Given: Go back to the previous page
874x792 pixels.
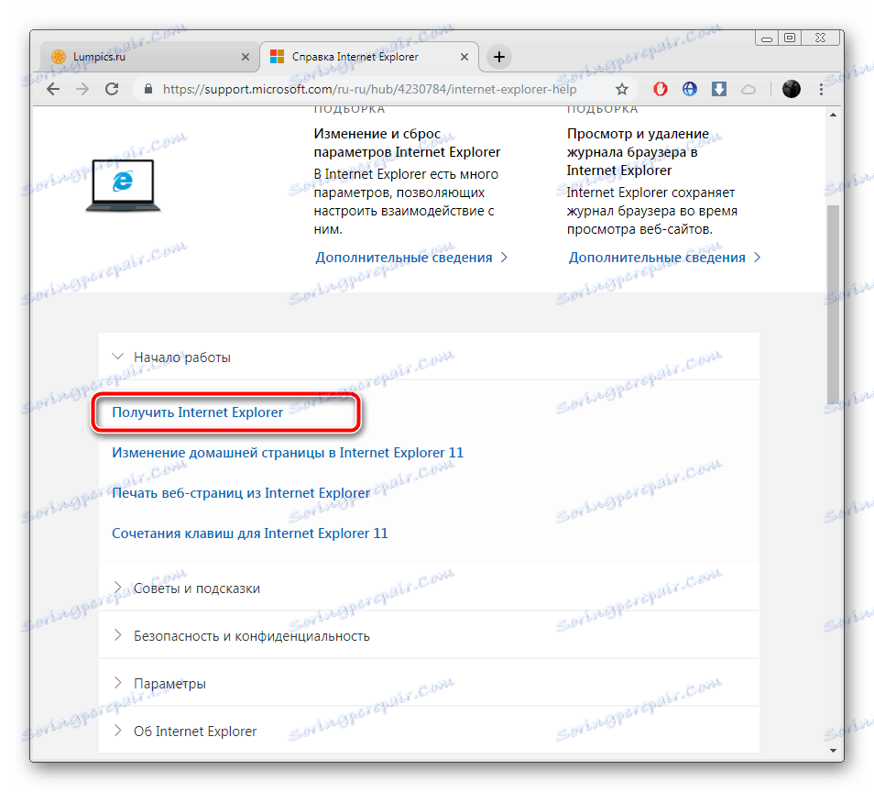Looking at the screenshot, I should pos(53,89).
